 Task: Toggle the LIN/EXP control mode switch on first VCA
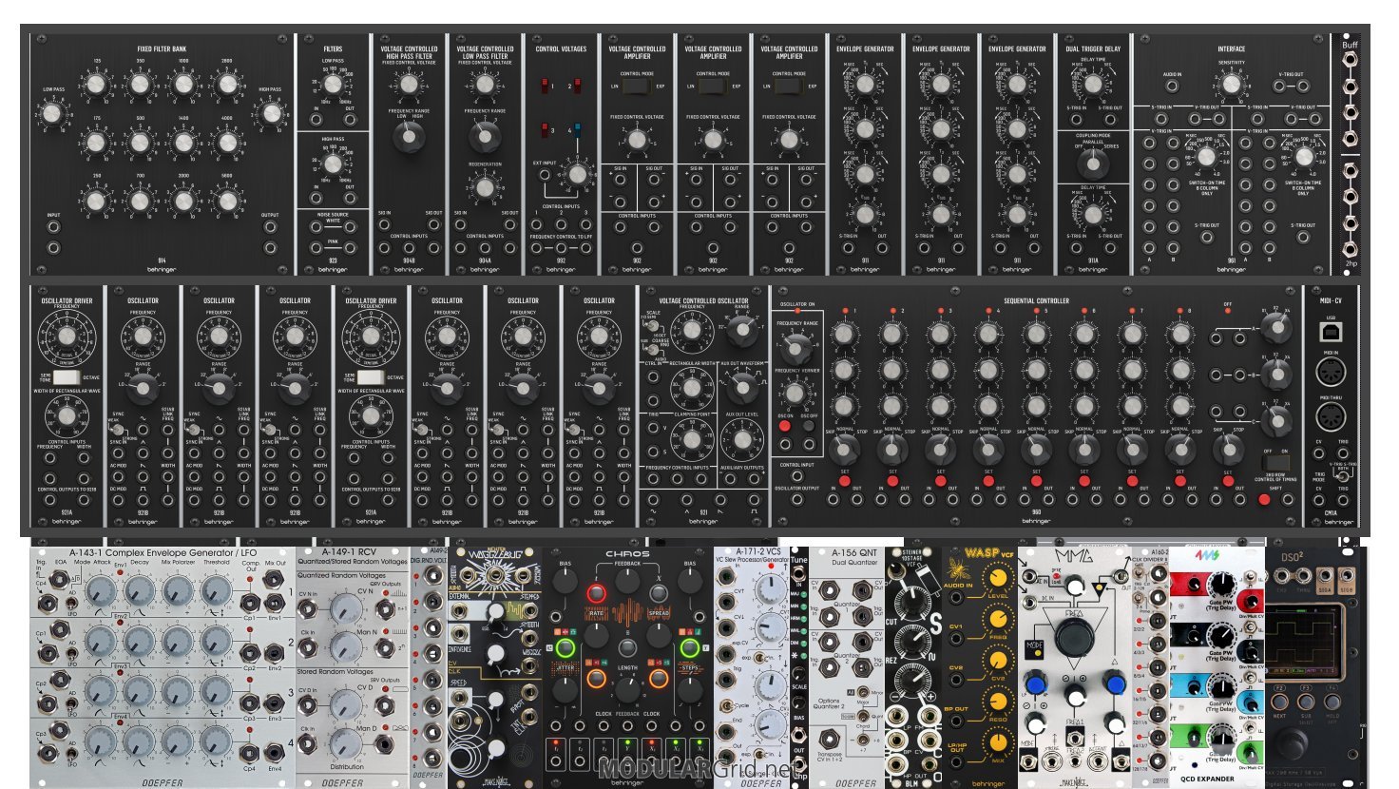click(637, 86)
